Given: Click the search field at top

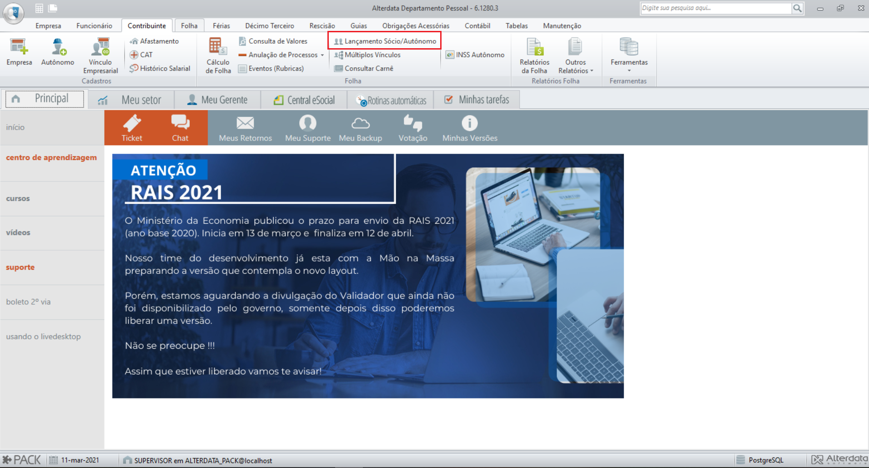Looking at the screenshot, I should tap(716, 8).
